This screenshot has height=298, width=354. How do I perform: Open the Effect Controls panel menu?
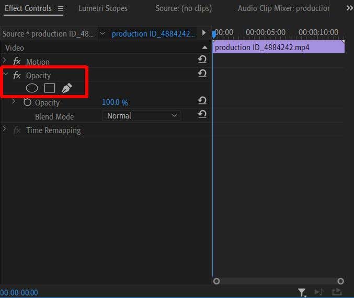[x=61, y=8]
